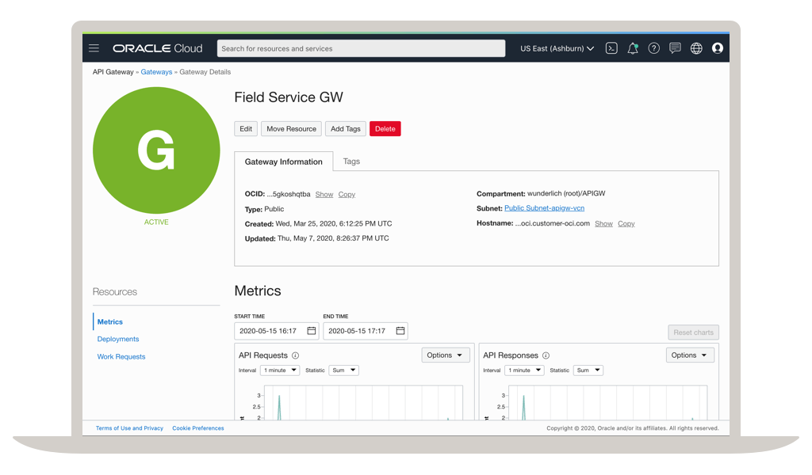Click the API Responses info icon

click(546, 355)
